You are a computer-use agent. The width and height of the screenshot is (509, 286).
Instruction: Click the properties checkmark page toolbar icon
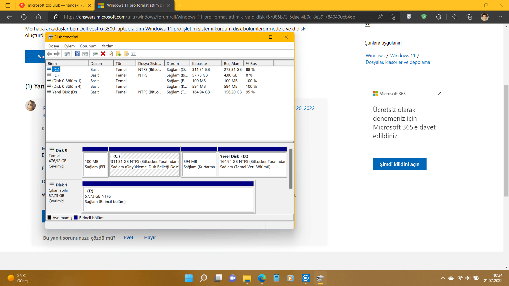click(x=111, y=54)
